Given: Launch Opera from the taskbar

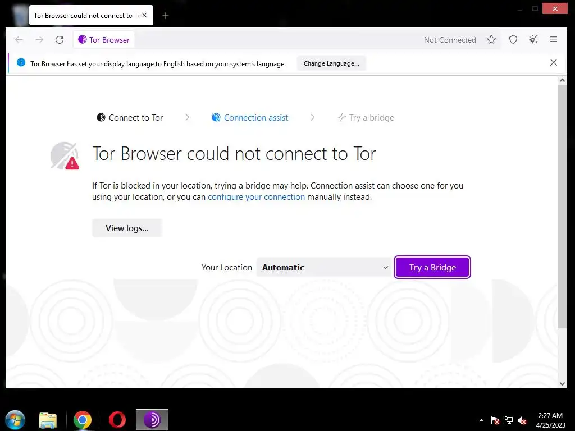Looking at the screenshot, I should coord(117,420).
